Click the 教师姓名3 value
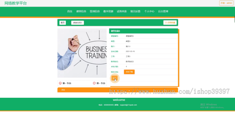This screenshot has width=235, height=114. click(x=130, y=61)
